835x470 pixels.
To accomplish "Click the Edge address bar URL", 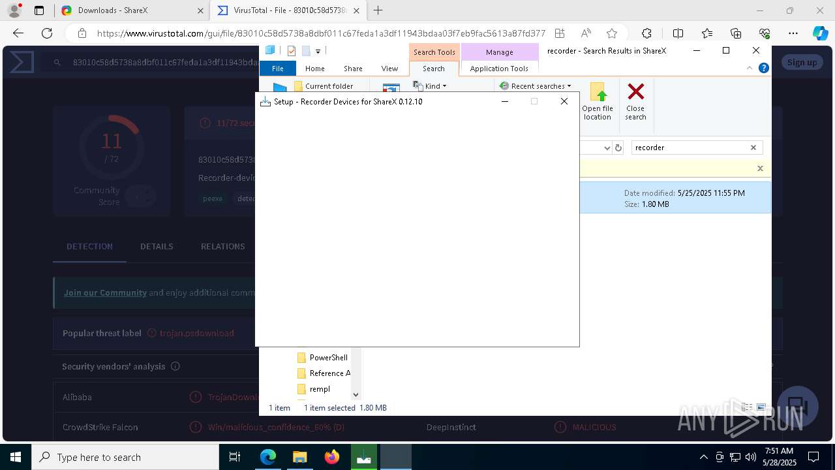I will pyautogui.click(x=321, y=33).
